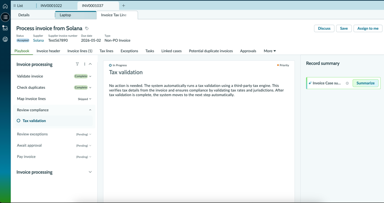Go to the Invoice lines (1) tab

tap(80, 51)
